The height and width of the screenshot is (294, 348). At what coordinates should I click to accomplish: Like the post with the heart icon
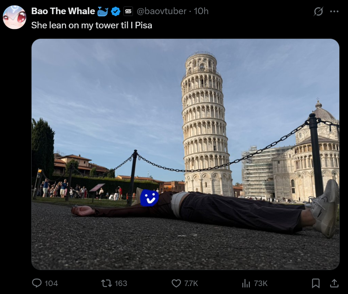coord(176,283)
